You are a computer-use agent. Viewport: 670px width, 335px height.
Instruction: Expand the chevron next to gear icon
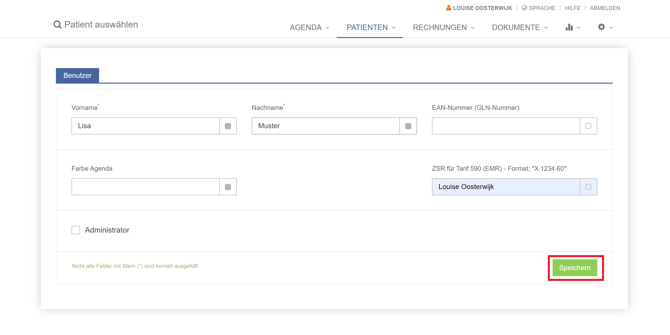[611, 28]
